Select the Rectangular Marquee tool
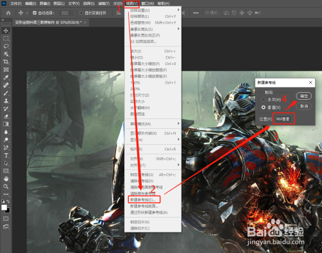This screenshot has height=253, width=322. coord(6,39)
